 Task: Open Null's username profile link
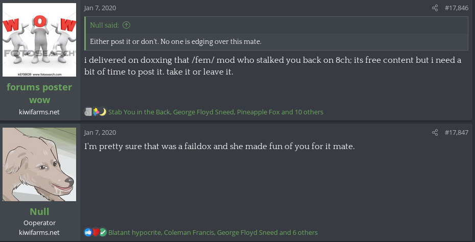[39, 211]
